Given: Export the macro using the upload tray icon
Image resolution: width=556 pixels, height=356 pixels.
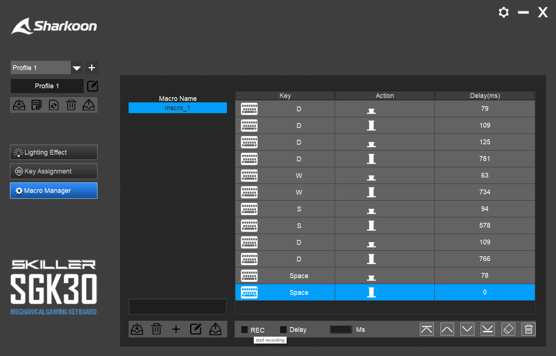Looking at the screenshot, I should pyautogui.click(x=215, y=329).
